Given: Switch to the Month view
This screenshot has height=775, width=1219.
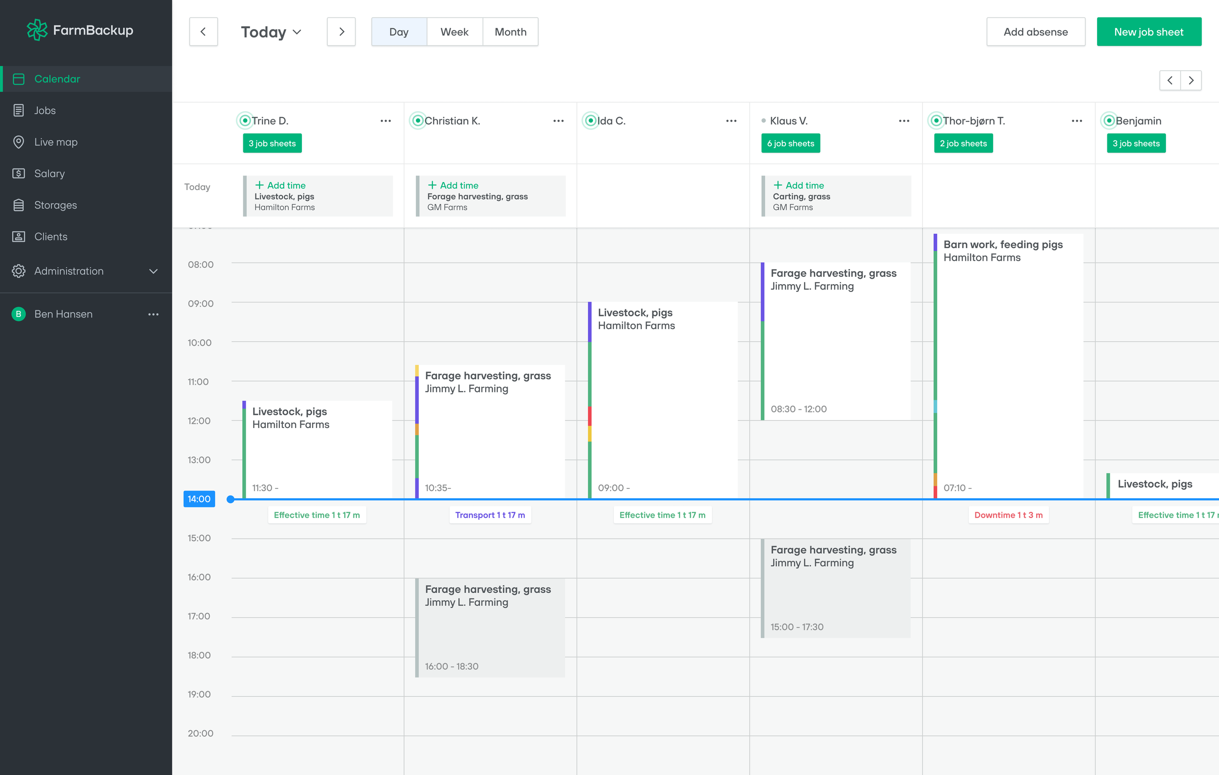Looking at the screenshot, I should click(x=510, y=32).
